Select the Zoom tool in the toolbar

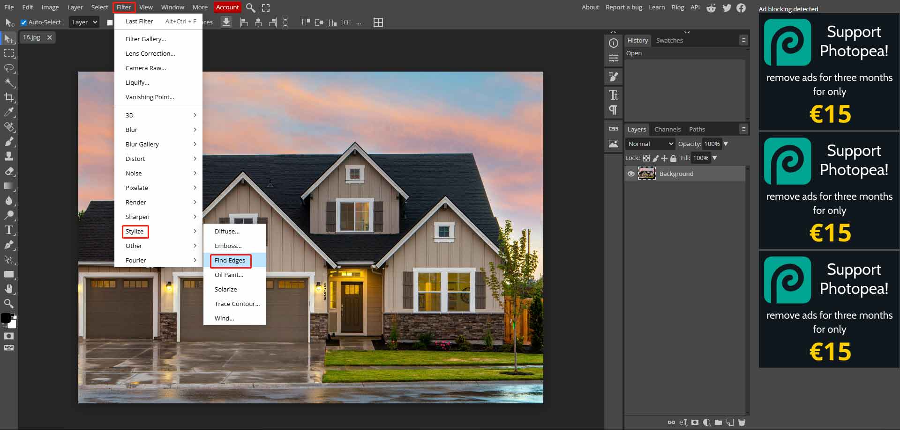[x=9, y=304]
